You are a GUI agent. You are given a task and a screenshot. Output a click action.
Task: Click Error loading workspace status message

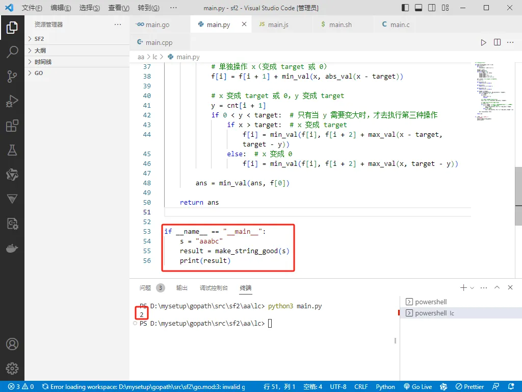pos(143,387)
